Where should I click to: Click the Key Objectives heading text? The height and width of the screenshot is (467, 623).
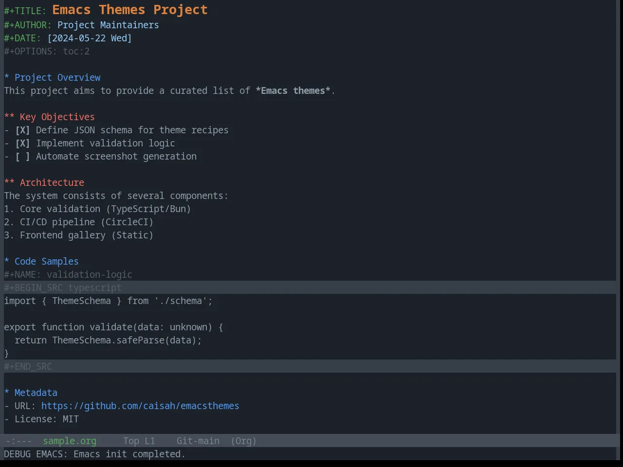57,117
